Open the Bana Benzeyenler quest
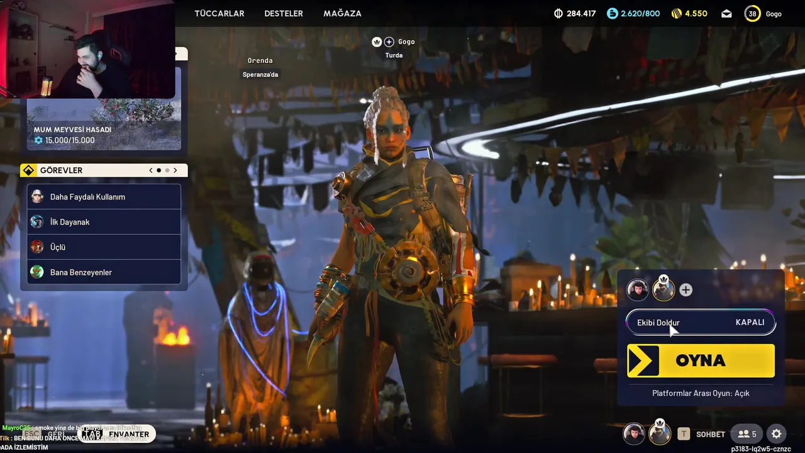Viewport: 805px width, 453px height. (x=104, y=272)
